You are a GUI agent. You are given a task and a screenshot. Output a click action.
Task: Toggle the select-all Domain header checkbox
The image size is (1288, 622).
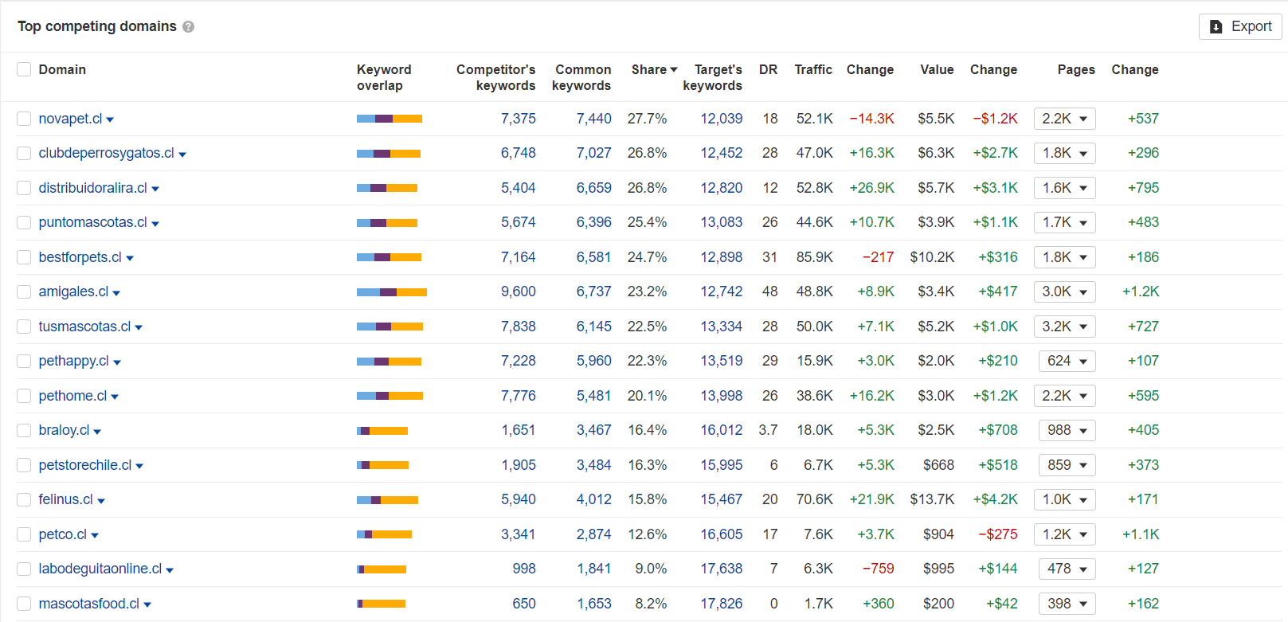24,69
